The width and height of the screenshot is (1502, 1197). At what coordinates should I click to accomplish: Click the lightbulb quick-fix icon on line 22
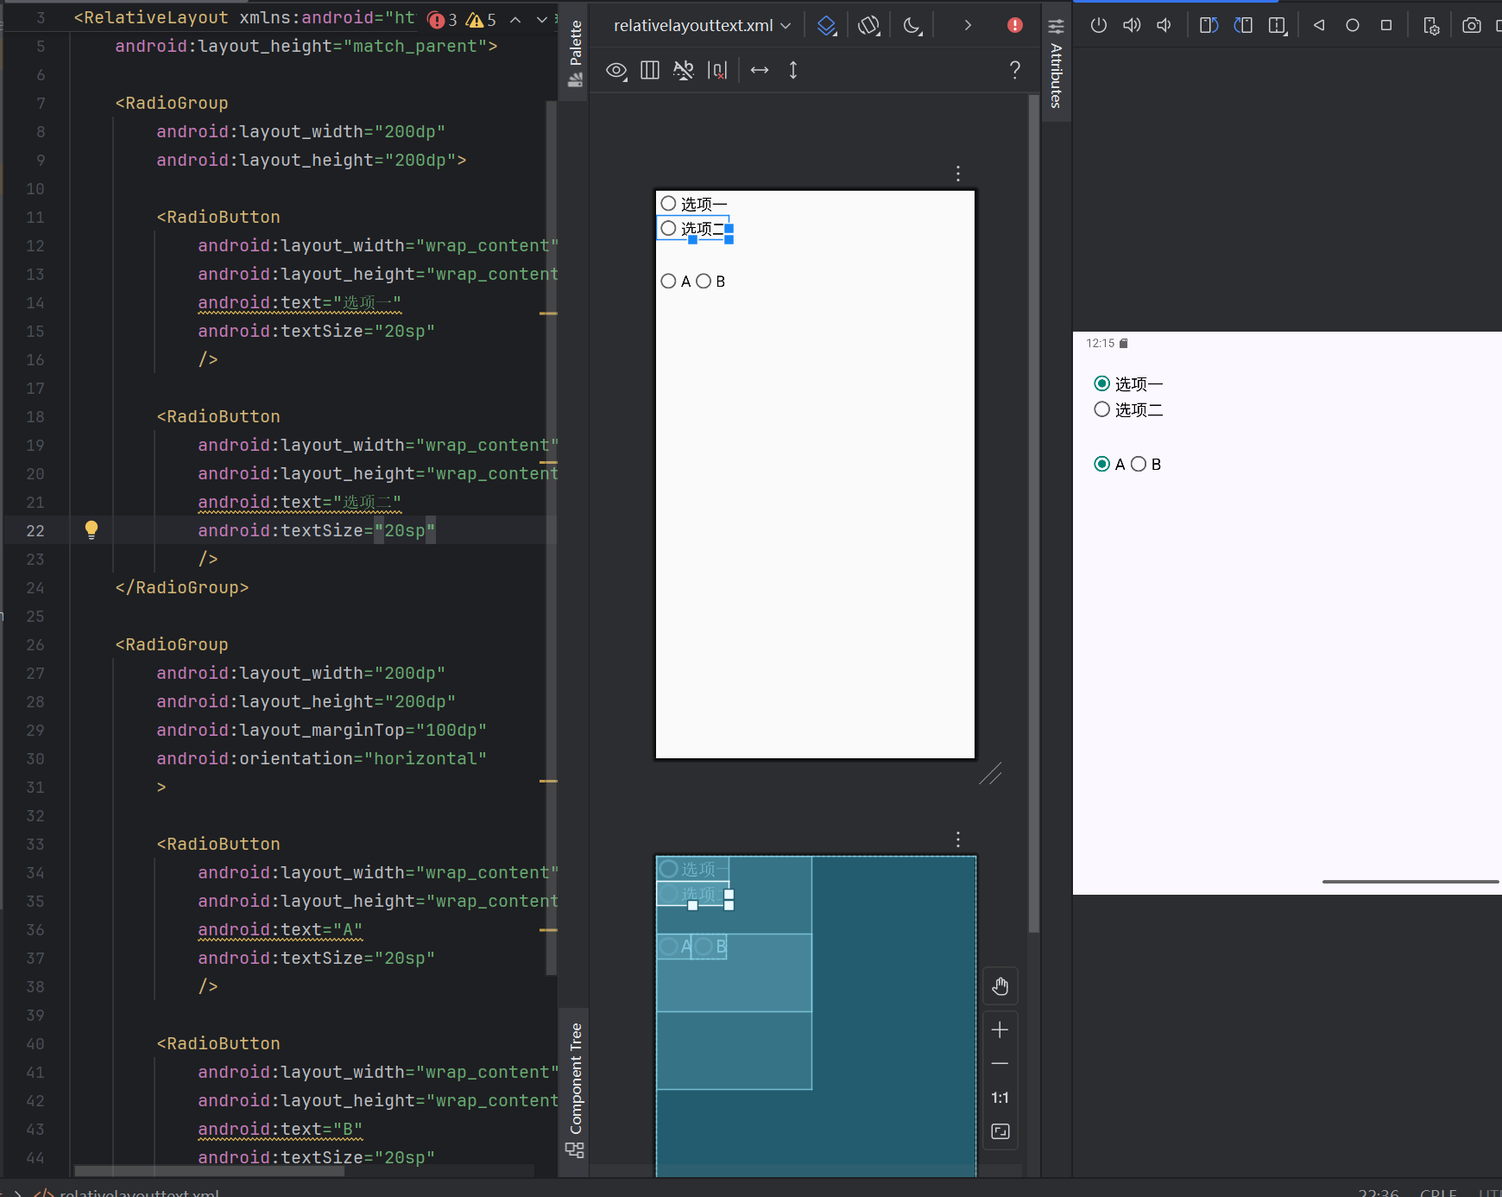[x=92, y=530]
